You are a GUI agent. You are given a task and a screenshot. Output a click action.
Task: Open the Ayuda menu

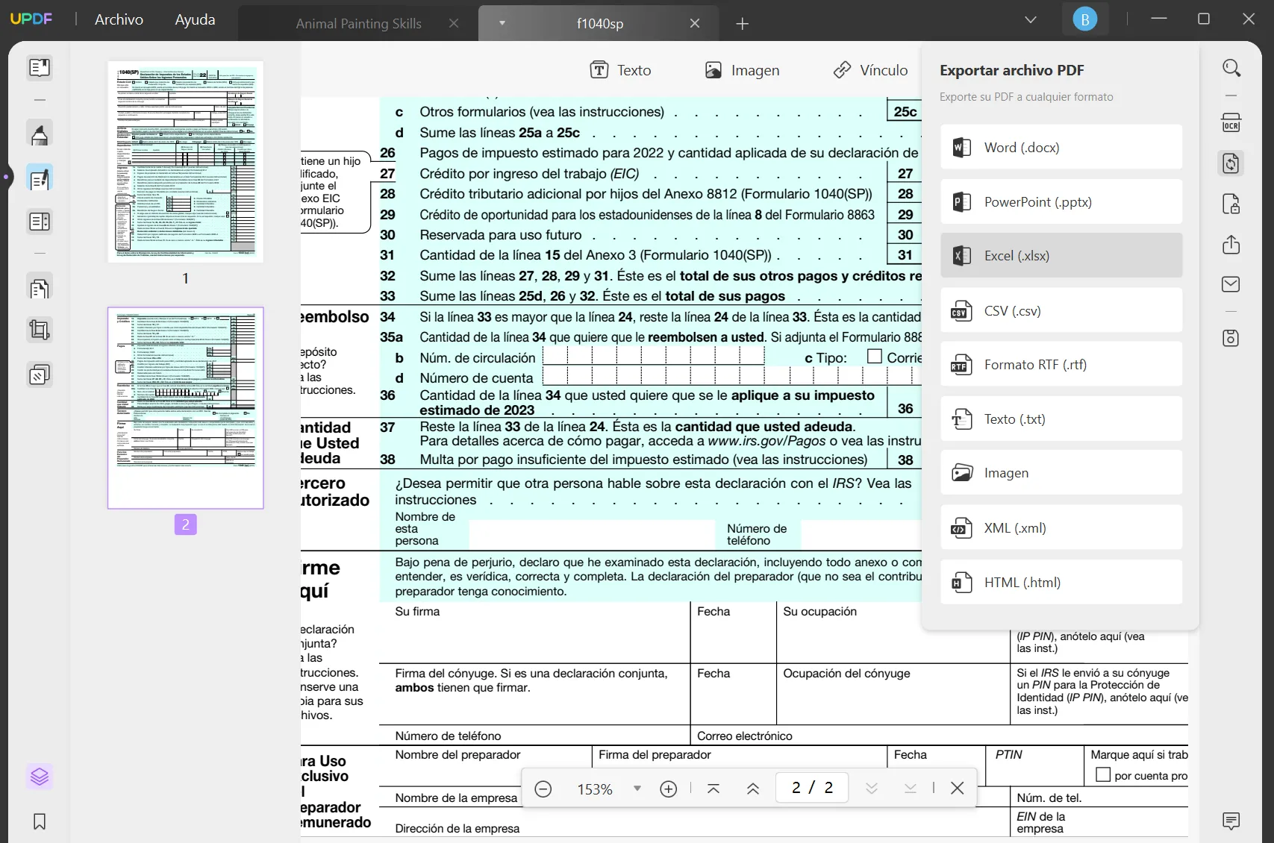pos(195,19)
